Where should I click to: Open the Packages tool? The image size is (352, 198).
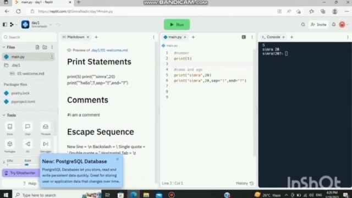(10, 146)
